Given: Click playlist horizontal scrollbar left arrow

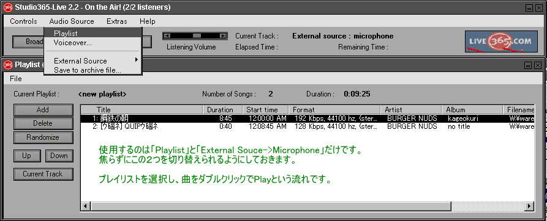Looking at the screenshot, I should 85,206.
